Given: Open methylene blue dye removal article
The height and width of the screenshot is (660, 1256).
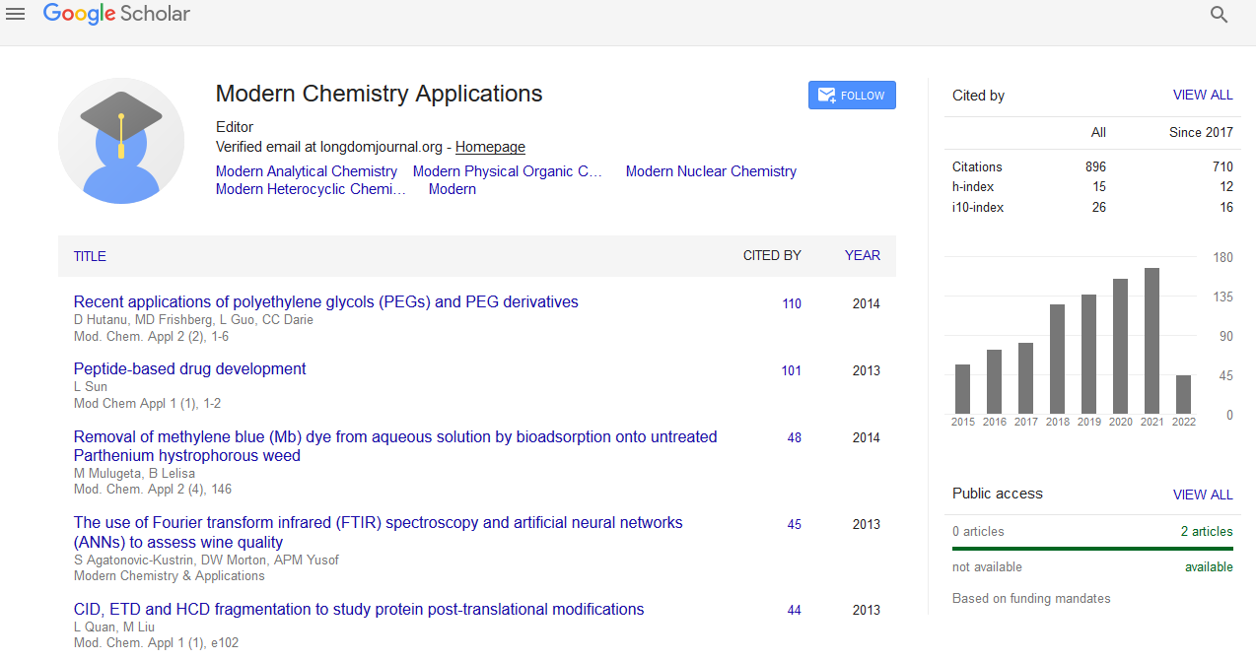Looking at the screenshot, I should click(x=395, y=446).
